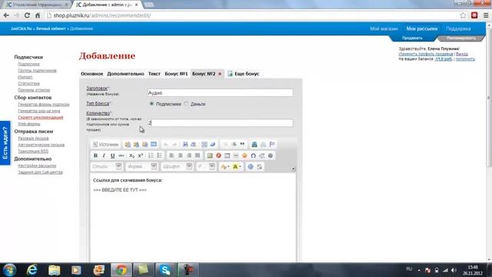Select the Подписчики bonus type radio
The width and height of the screenshot is (492, 277).
coord(152,104)
